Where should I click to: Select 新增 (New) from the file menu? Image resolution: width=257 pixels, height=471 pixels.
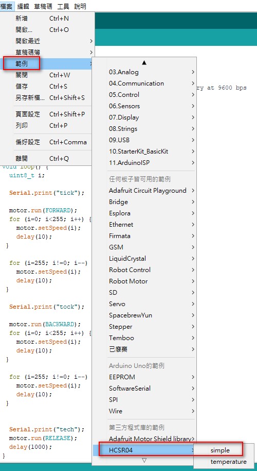(47, 19)
